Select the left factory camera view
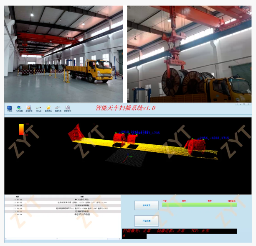Image resolution: width=256 pixels, height=246 pixels. 63,54
